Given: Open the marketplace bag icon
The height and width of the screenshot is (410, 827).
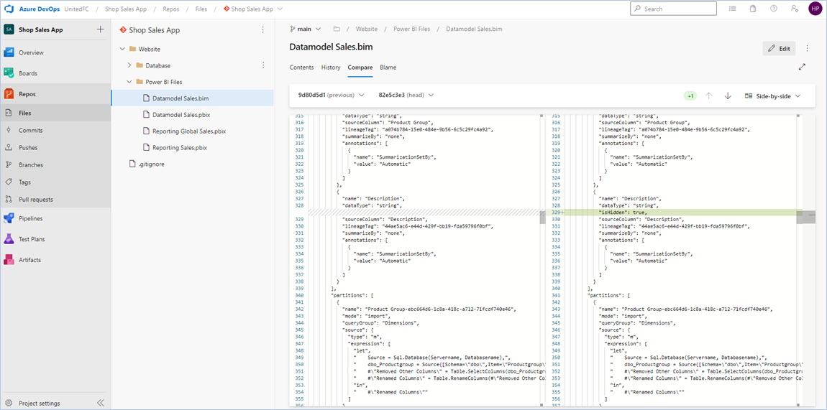Looking at the screenshot, I should click(x=753, y=9).
